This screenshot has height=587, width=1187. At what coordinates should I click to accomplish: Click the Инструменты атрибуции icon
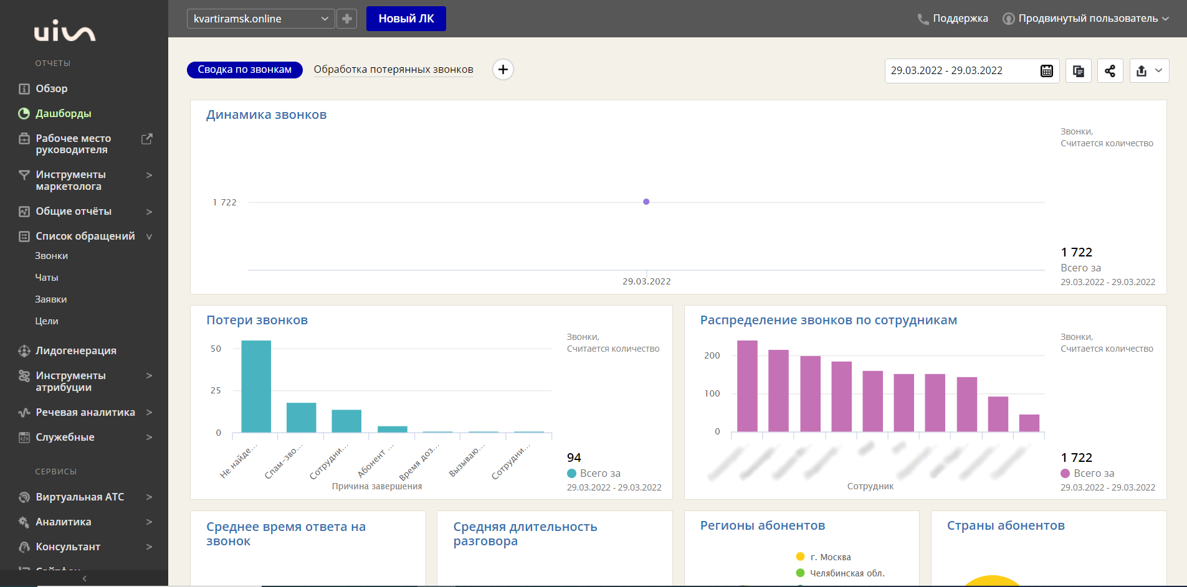click(x=24, y=376)
